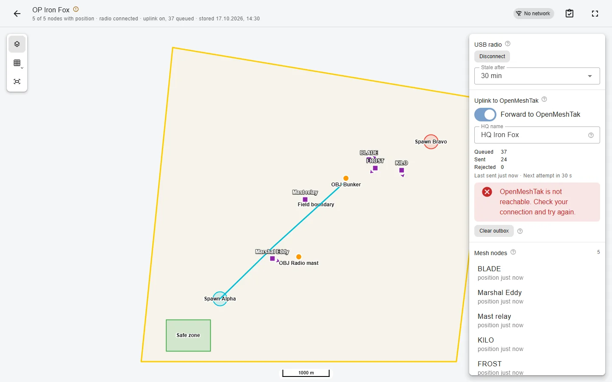Viewport: 612px width, 382px height.
Task: Select KILO in Mesh nodes list
Action: [537, 344]
